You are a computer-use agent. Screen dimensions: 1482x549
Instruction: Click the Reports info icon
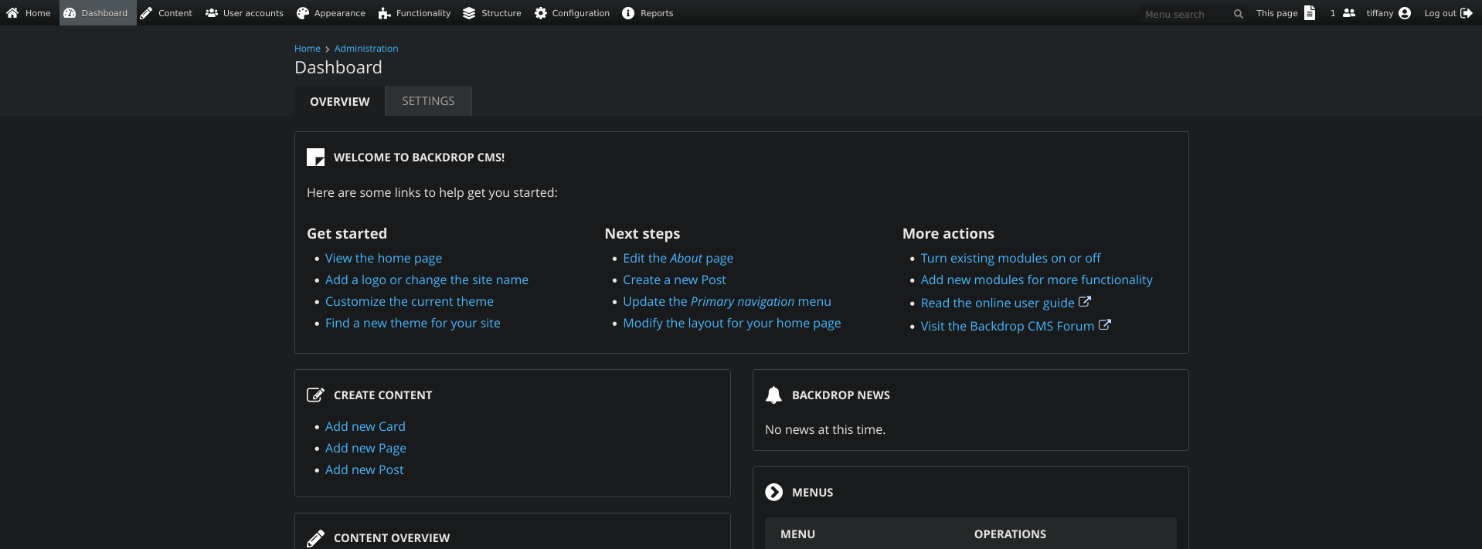628,13
